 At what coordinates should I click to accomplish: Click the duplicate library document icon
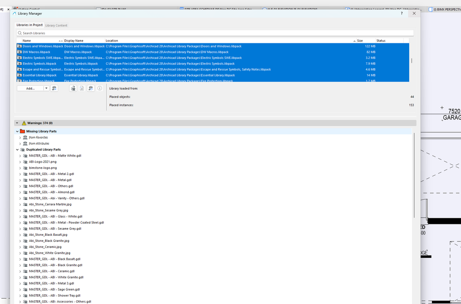82,88
